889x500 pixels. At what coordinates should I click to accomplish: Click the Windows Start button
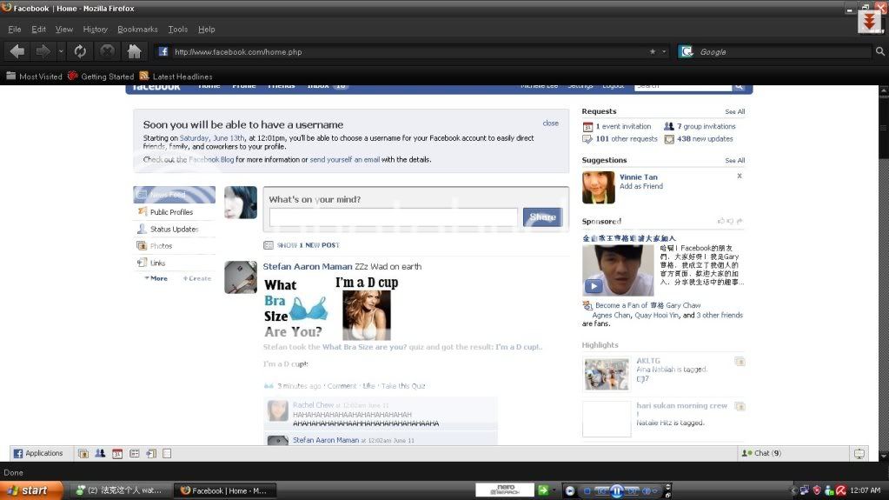point(32,490)
